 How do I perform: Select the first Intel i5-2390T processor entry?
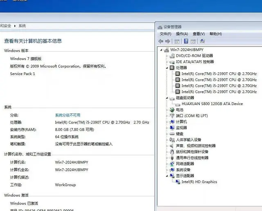coord(219,74)
